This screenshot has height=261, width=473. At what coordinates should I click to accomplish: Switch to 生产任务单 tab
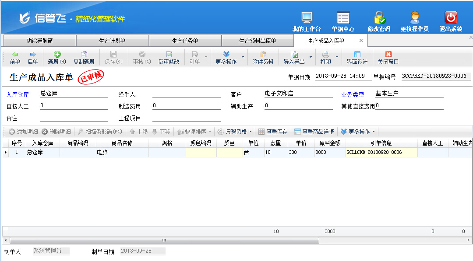point(185,41)
